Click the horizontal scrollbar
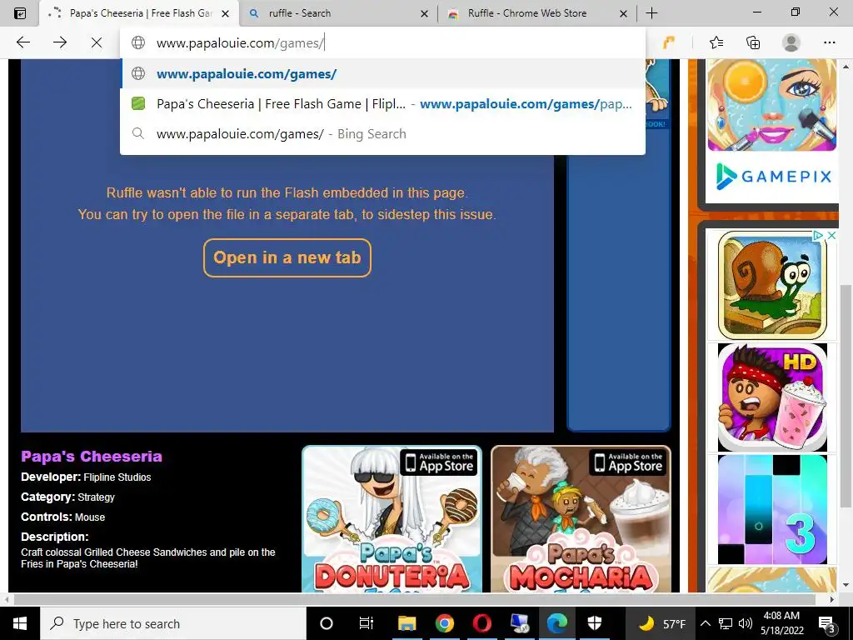853x640 pixels. tap(413, 599)
